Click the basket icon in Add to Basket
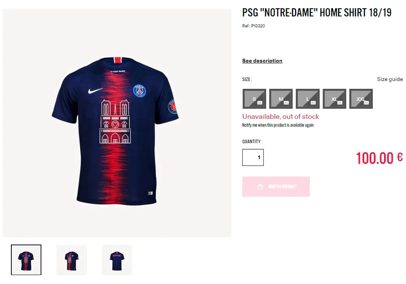This screenshot has height=284, width=406. (260, 187)
